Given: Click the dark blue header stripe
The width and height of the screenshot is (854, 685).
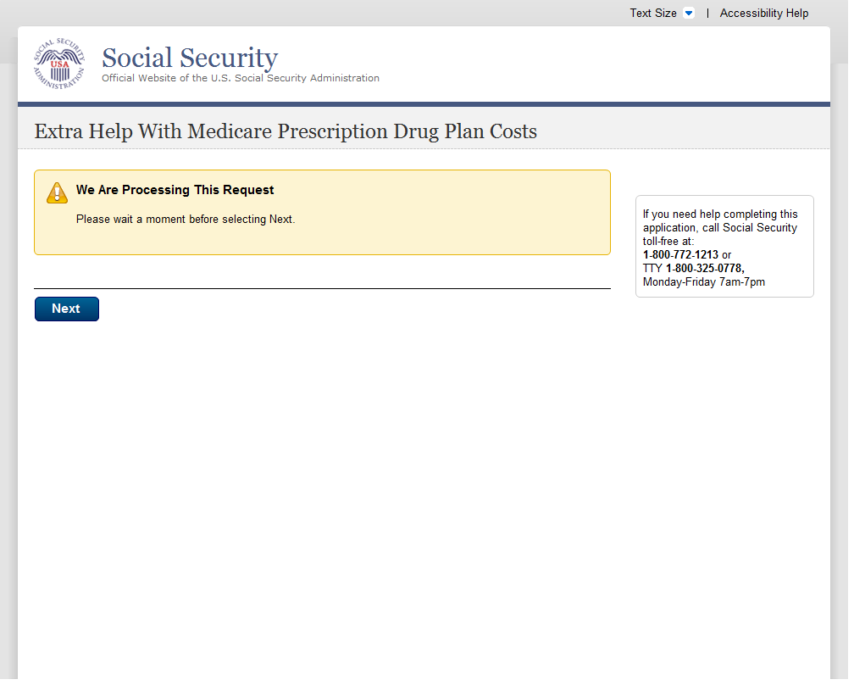Looking at the screenshot, I should coord(424,104).
